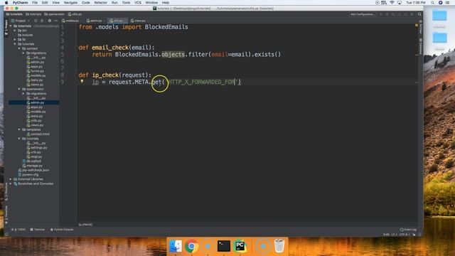The image size is (455, 256).
Task: Toggle the vertical Project tool window tab
Action: [x=6, y=28]
